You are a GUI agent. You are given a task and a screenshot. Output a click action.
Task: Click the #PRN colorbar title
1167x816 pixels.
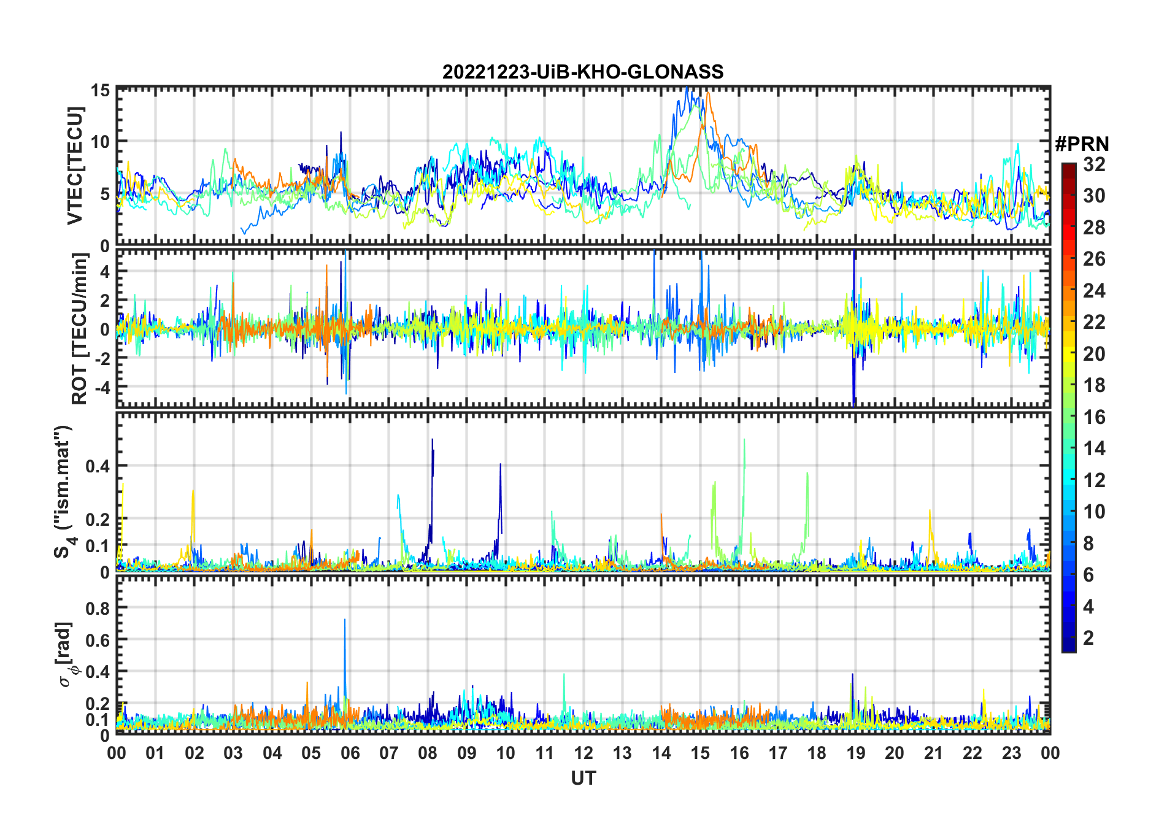[1082, 144]
